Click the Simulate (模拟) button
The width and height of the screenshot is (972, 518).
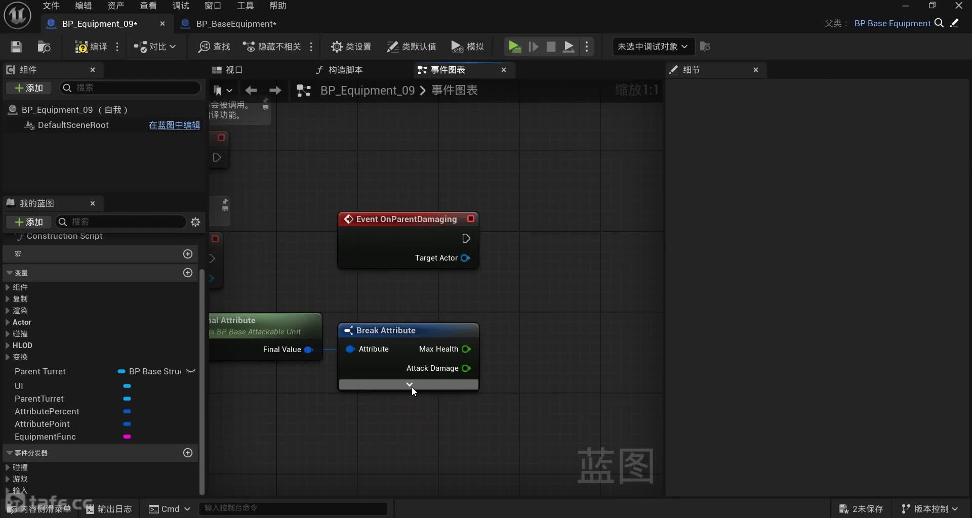467,47
